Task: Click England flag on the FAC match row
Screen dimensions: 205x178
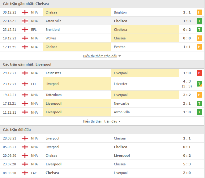Action: [25, 173]
